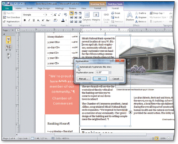Switch to the Drawing Tools Format tab
The width and height of the screenshot is (178, 144).
click(x=98, y=8)
